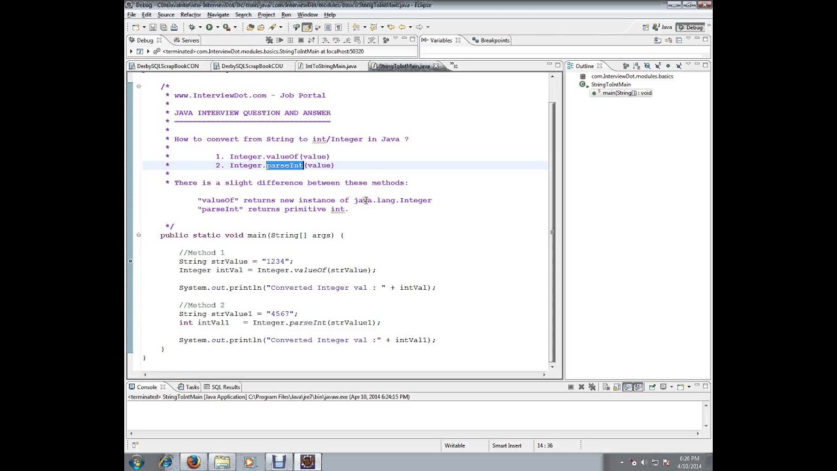Click Terminate icon in Debug view
837x471 pixels.
[x=301, y=41]
